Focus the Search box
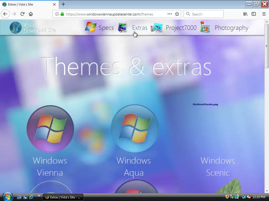This screenshot has width=269, height=201. pos(204,14)
